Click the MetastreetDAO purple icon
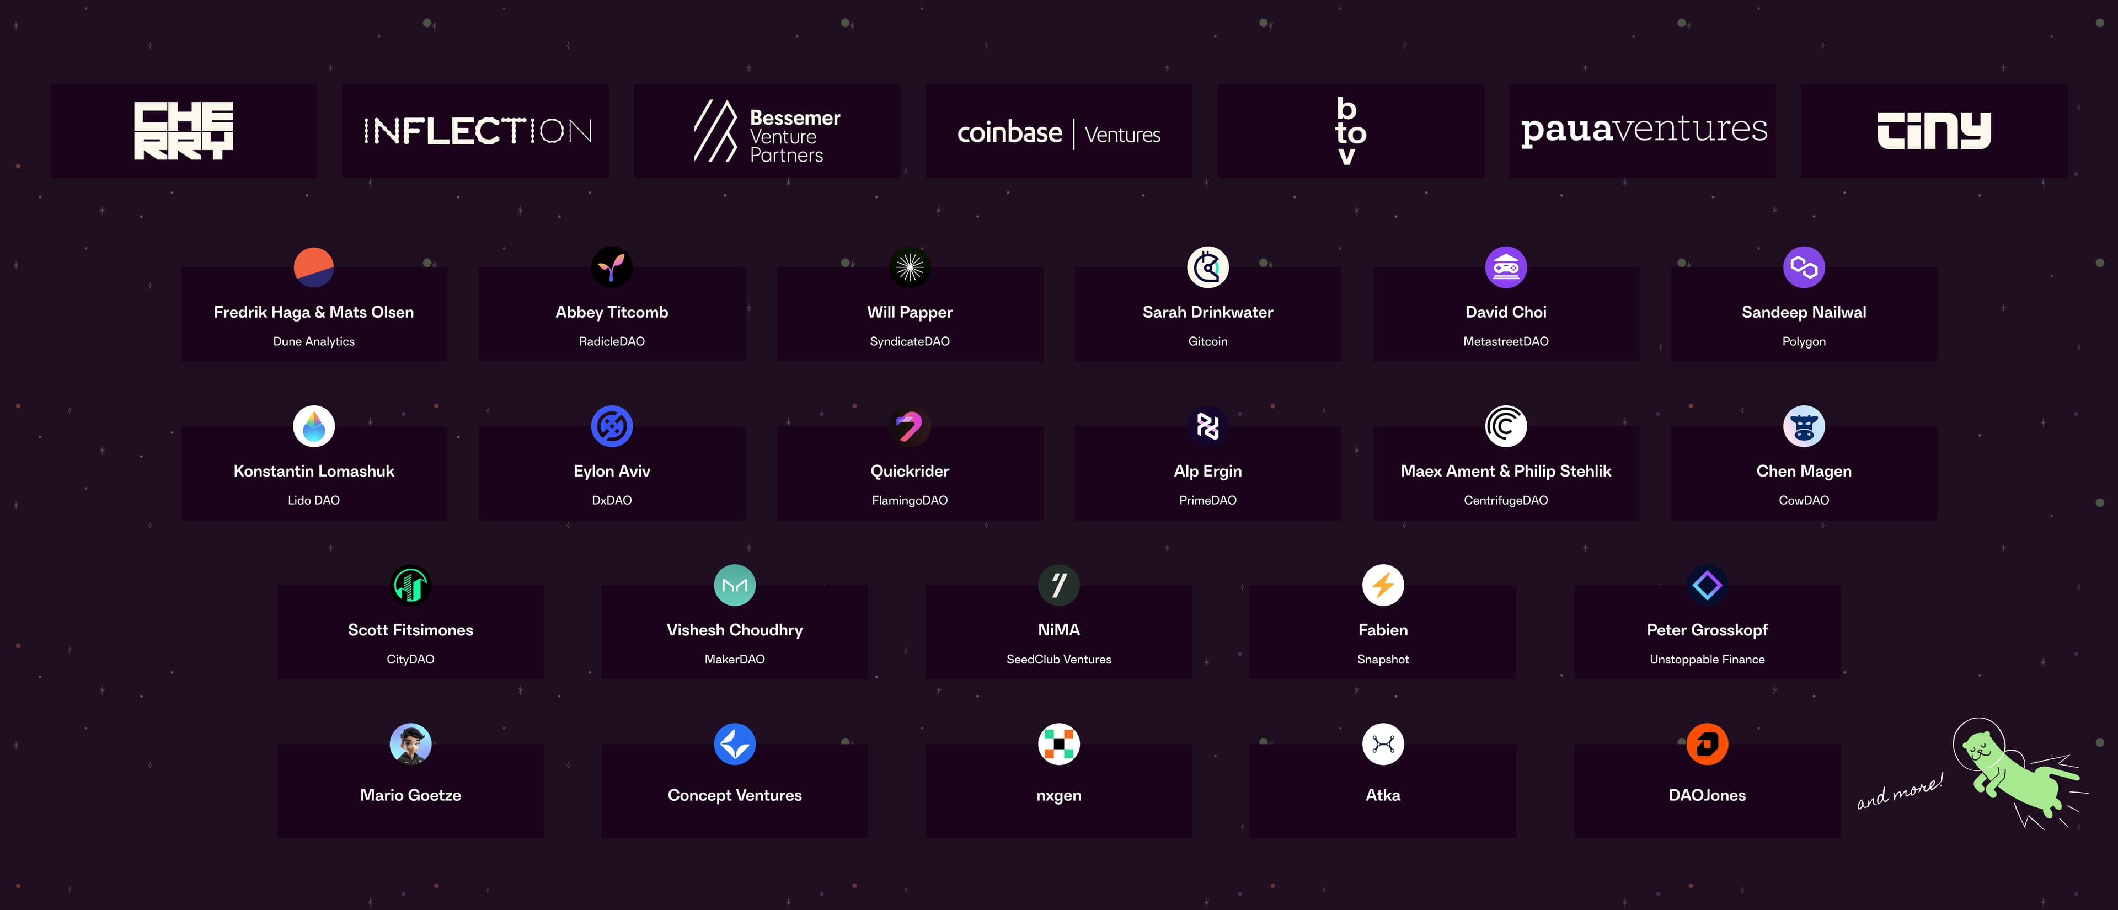This screenshot has width=2118, height=910. click(1506, 267)
